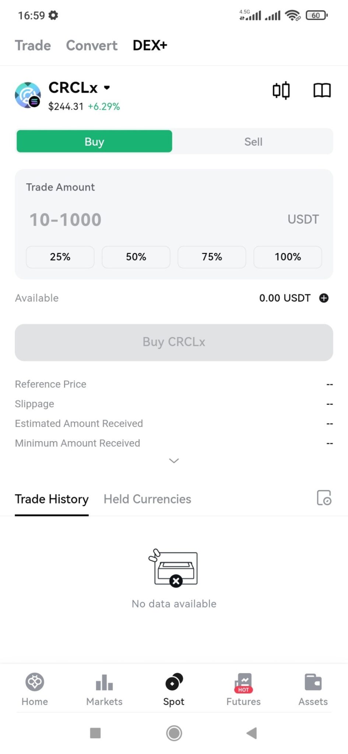Show the Held Currencies tab
Screen dimensions: 348x754
coord(147,499)
